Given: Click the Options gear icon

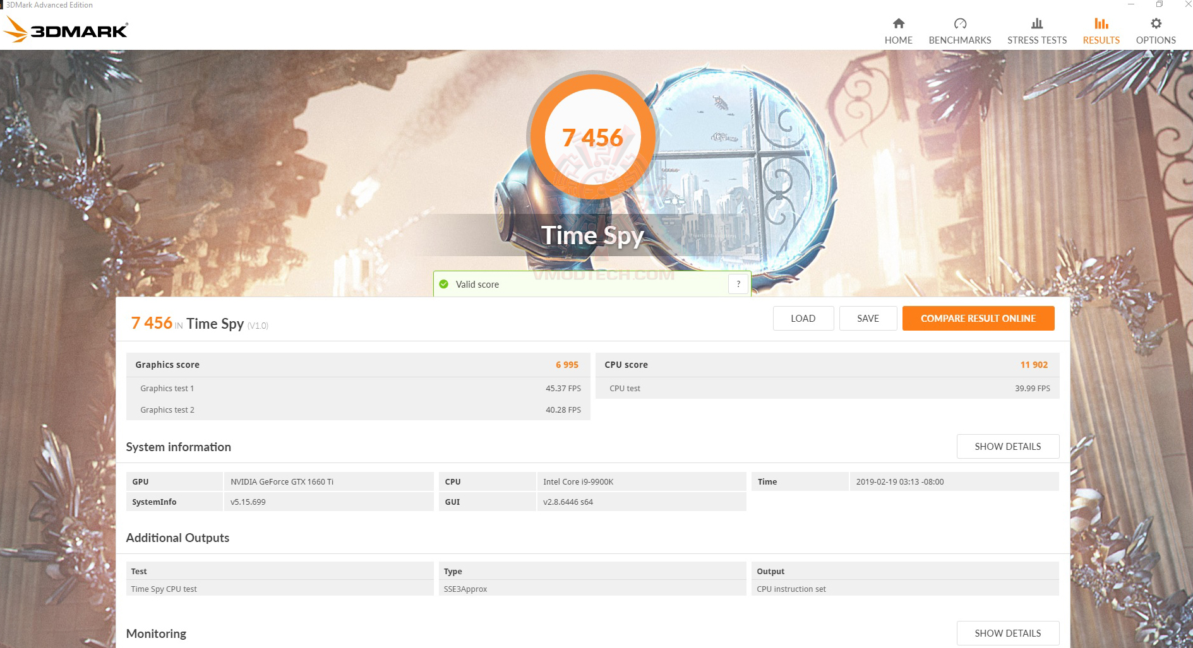Looking at the screenshot, I should pos(1156,23).
